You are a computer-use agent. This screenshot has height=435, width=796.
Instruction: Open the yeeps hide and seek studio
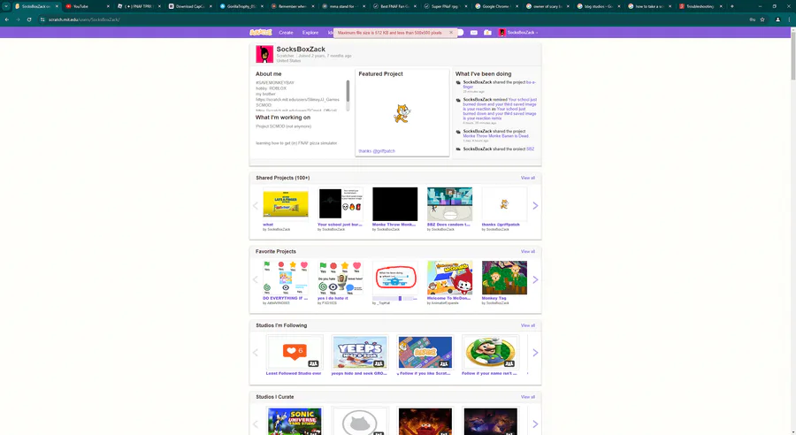359,352
